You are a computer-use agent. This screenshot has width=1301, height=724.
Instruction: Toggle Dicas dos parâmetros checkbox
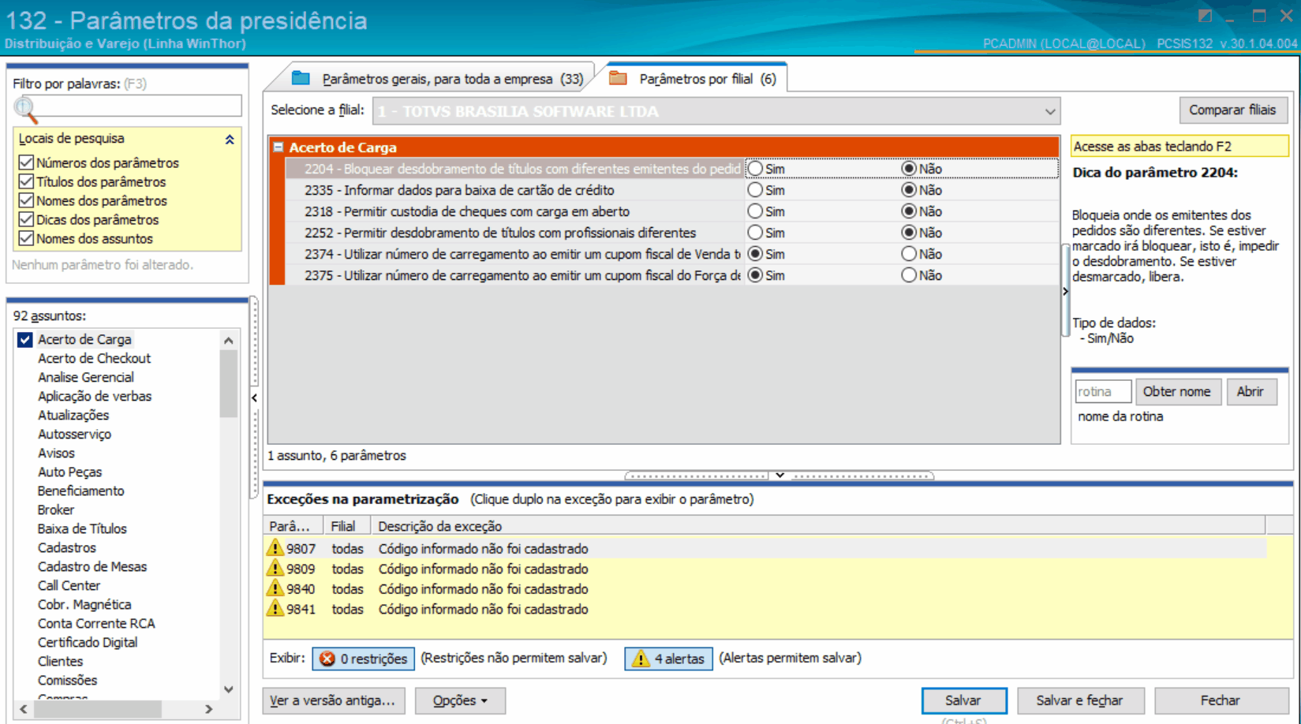click(x=26, y=219)
